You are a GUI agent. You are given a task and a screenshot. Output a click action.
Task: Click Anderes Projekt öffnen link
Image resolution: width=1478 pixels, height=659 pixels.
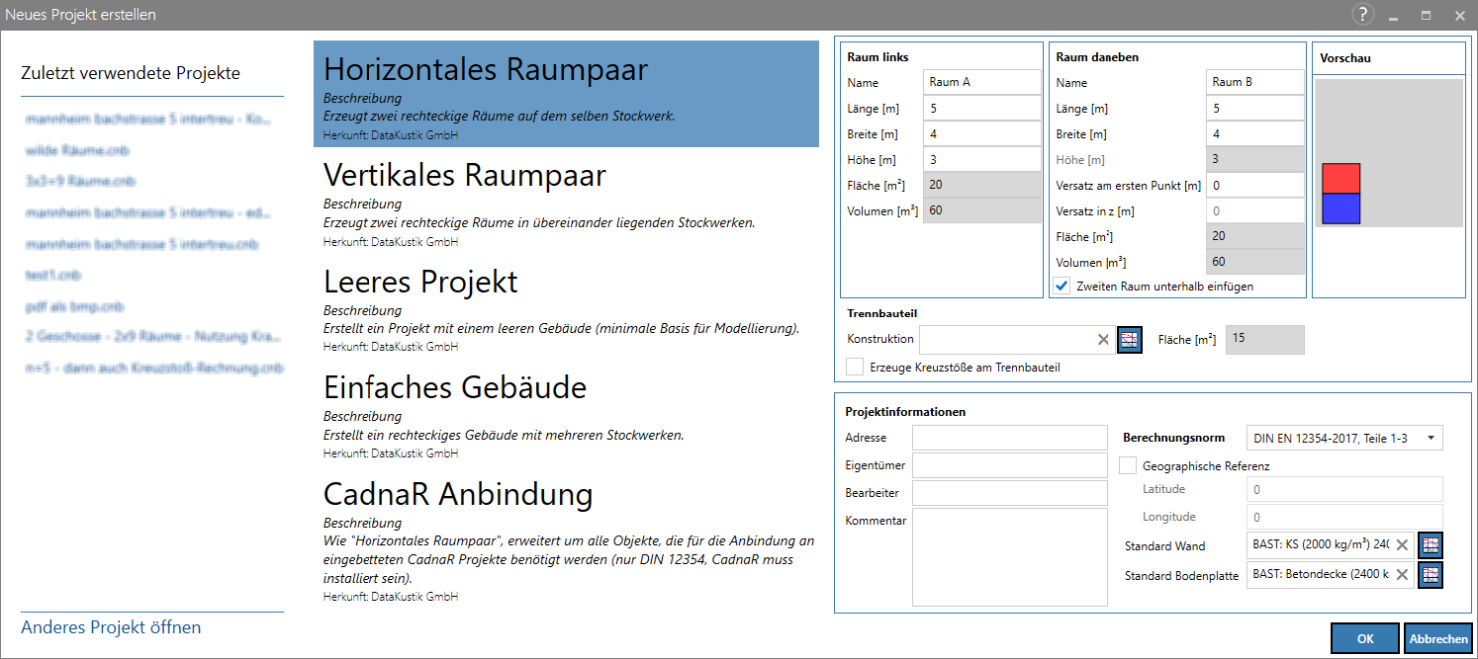111,627
